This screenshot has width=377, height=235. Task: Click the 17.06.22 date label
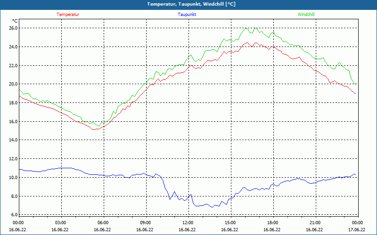[357, 230]
